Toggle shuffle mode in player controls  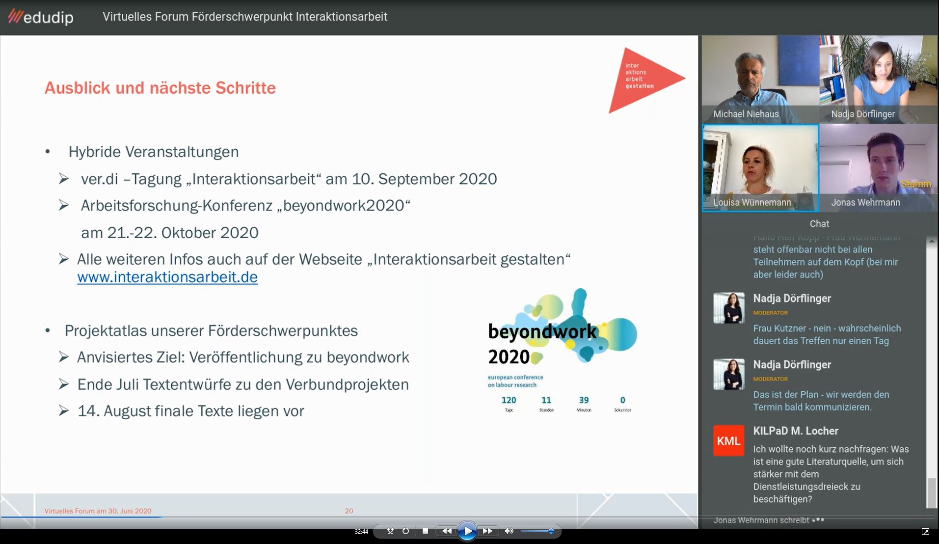click(x=390, y=531)
